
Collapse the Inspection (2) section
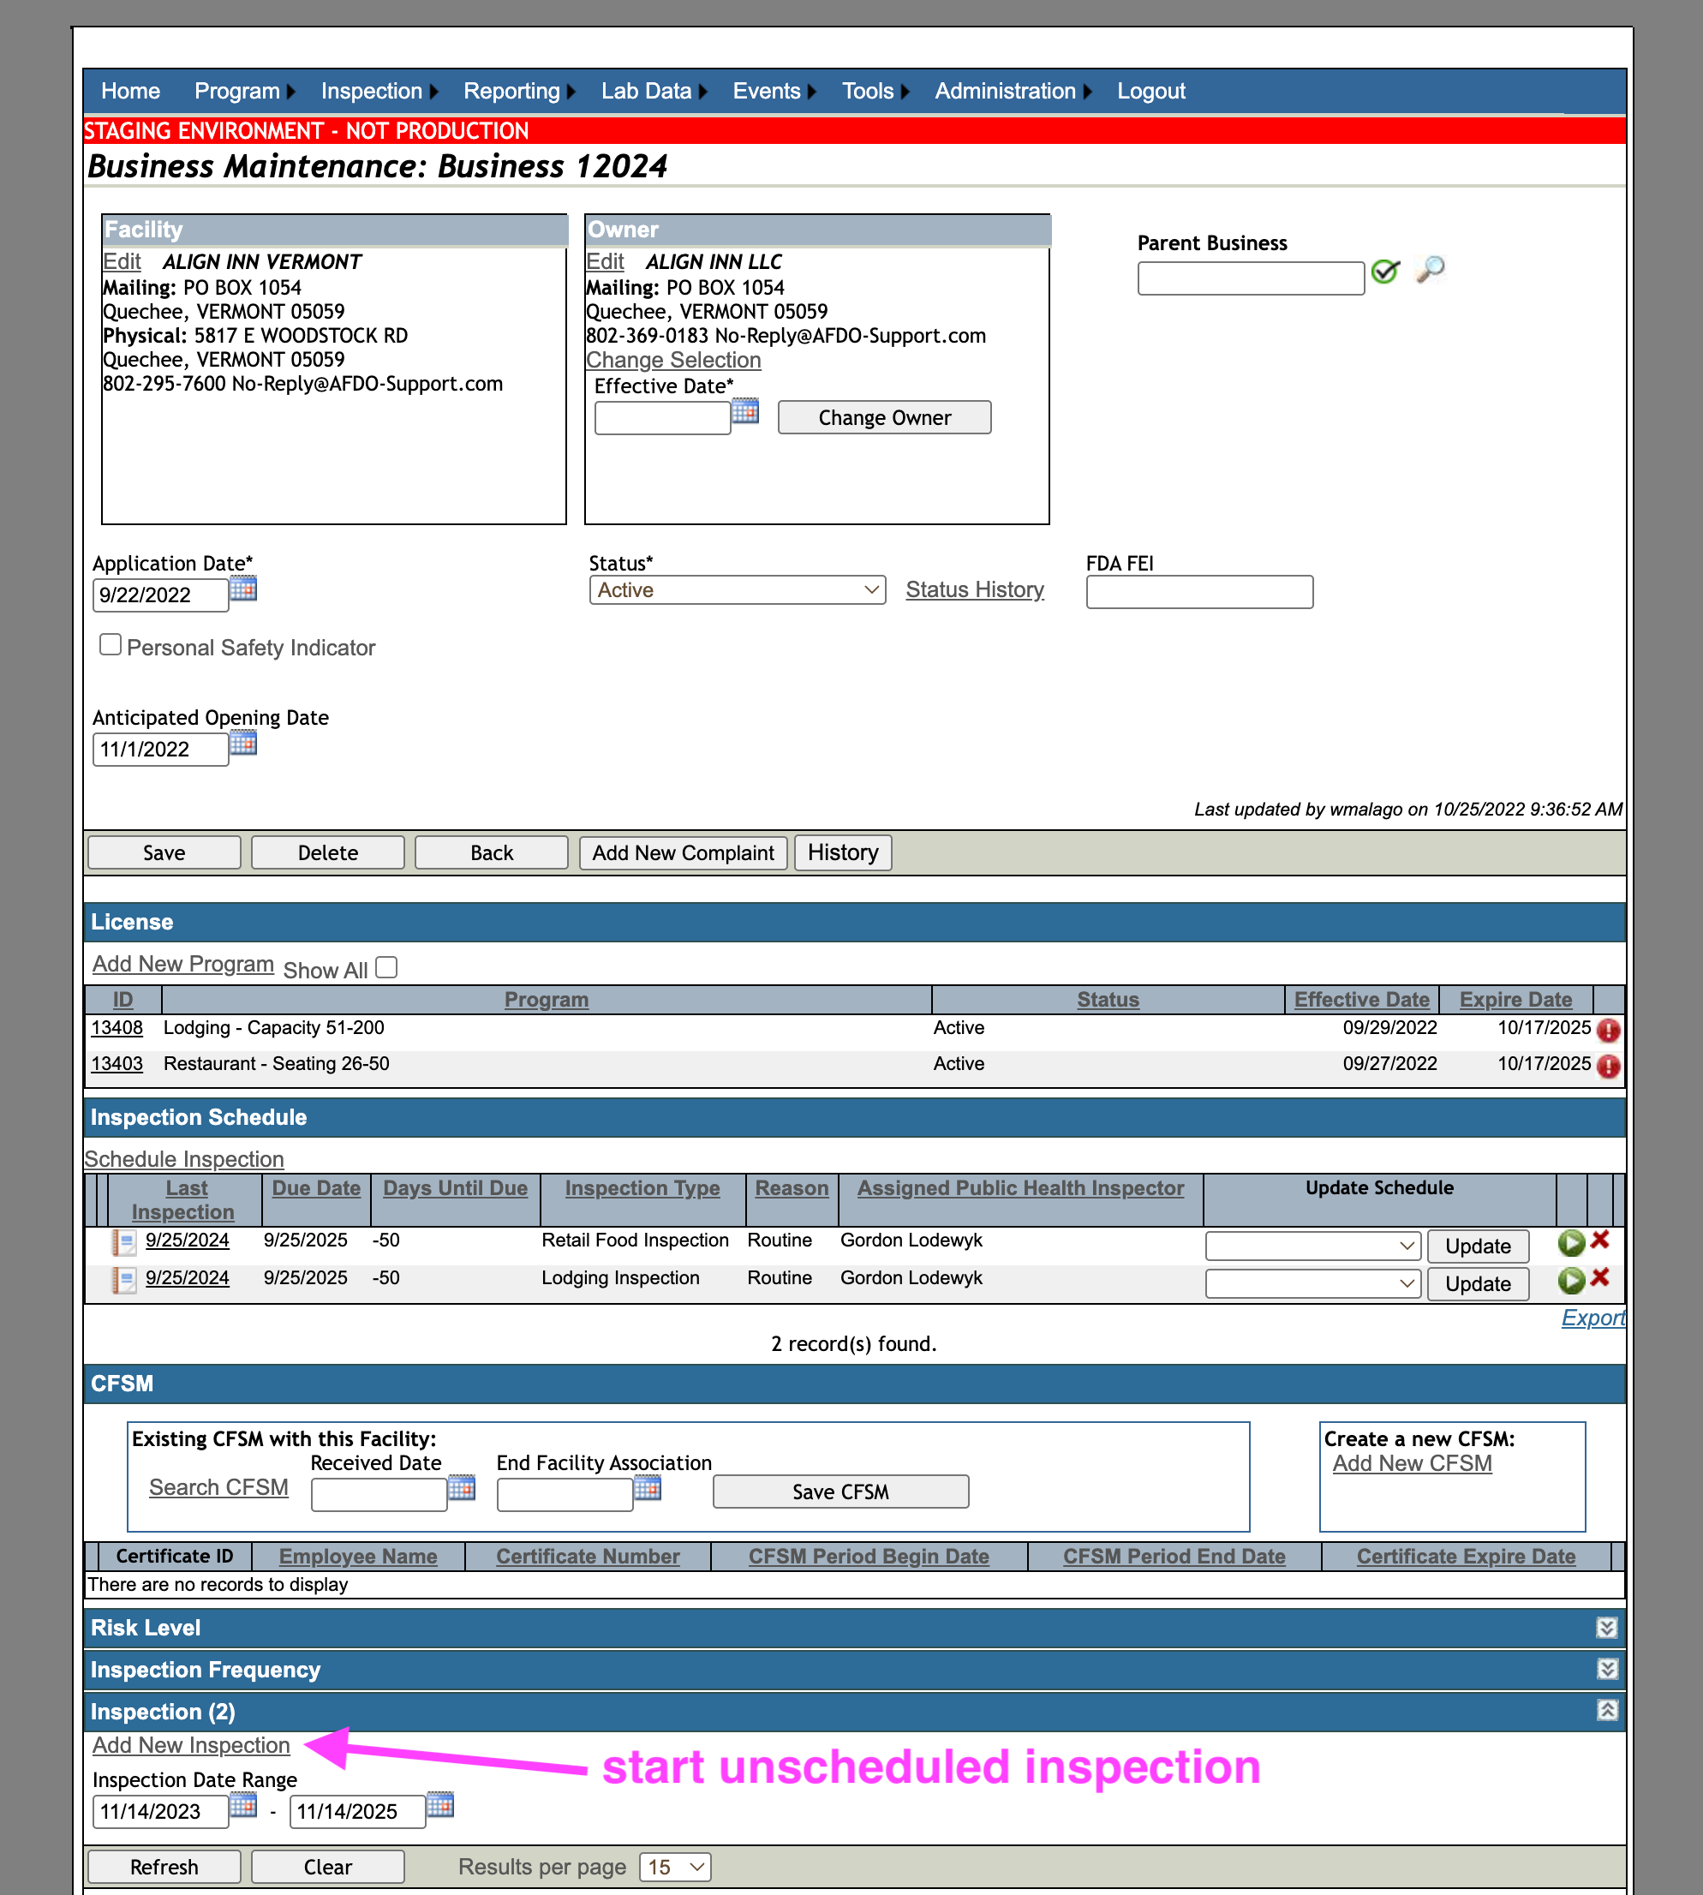(1606, 1710)
